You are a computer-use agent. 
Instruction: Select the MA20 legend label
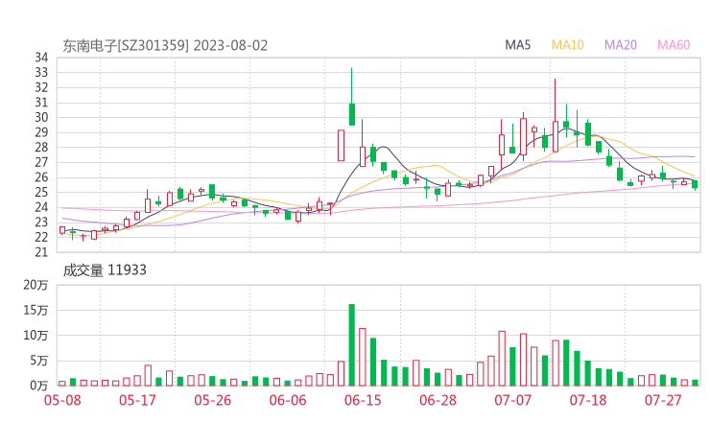click(x=621, y=45)
